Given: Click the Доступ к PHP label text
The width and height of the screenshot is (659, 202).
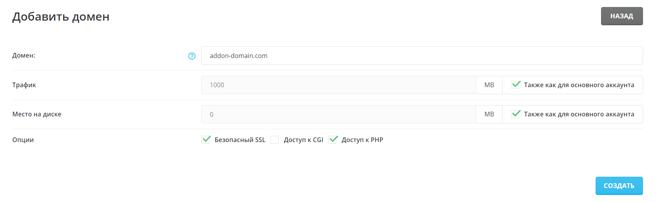Looking at the screenshot, I should click(362, 140).
